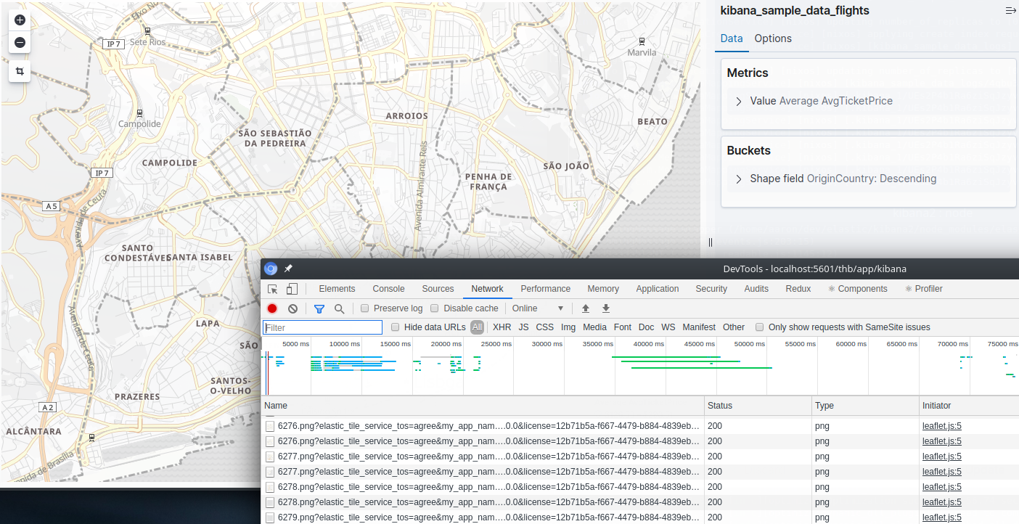Zoom out of the map
1019x524 pixels.
coord(20,43)
